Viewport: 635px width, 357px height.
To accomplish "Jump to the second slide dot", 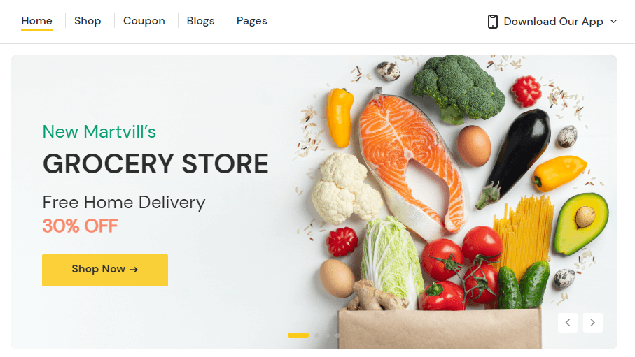I will tap(316, 335).
